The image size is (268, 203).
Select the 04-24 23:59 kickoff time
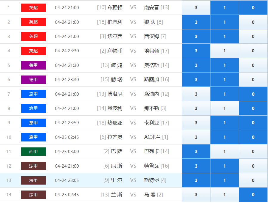coord(67,123)
